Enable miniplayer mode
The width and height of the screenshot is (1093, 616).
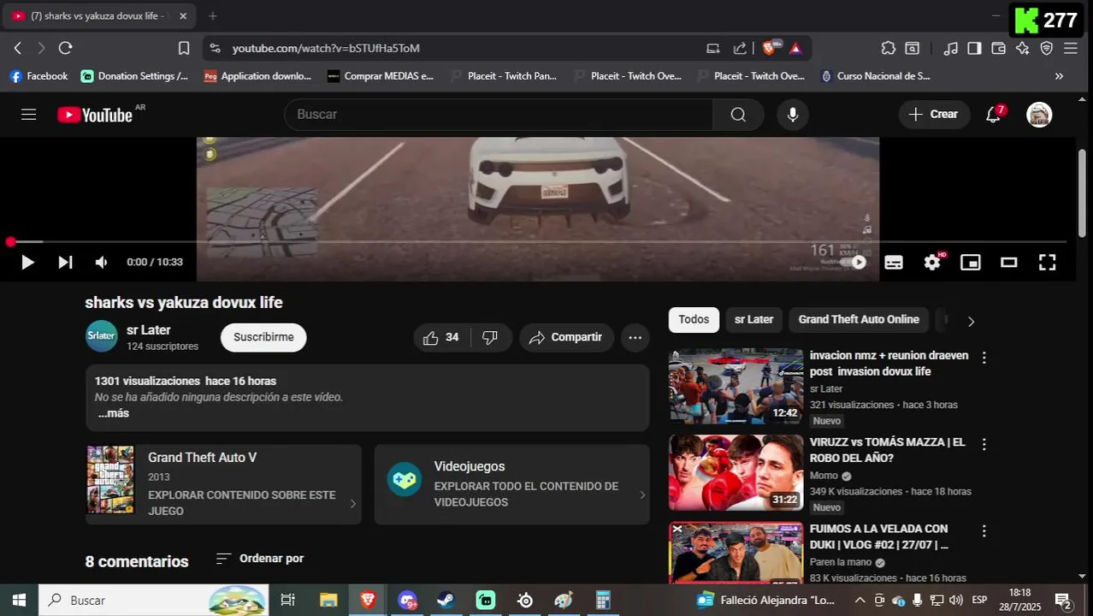coord(971,263)
